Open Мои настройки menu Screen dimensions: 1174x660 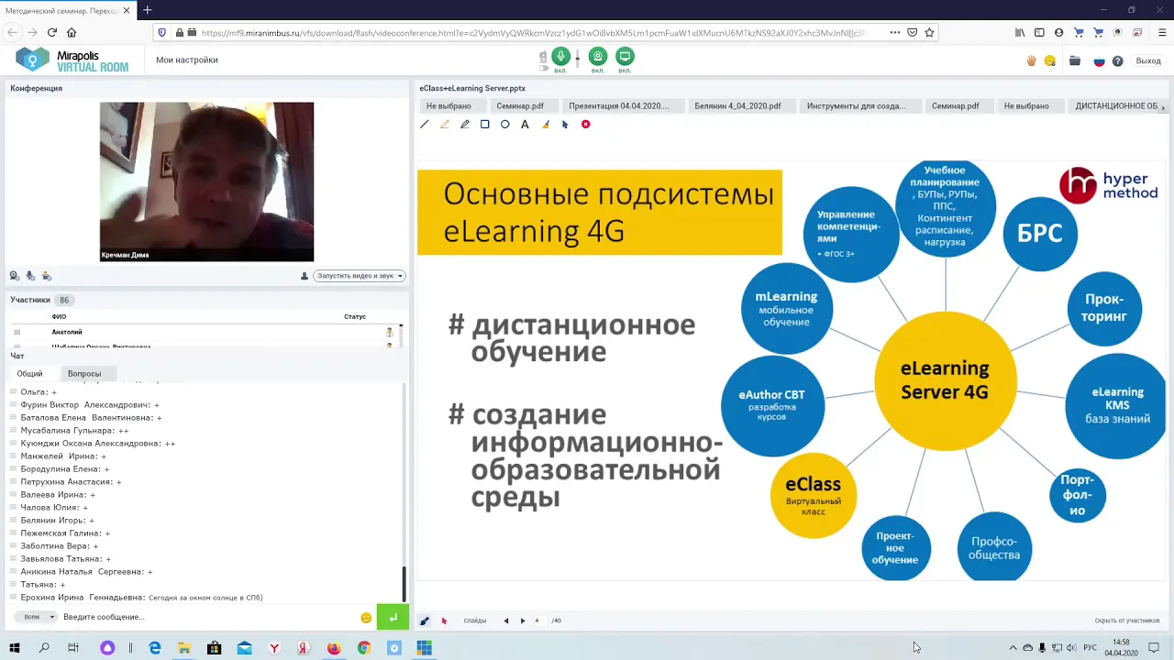point(187,60)
